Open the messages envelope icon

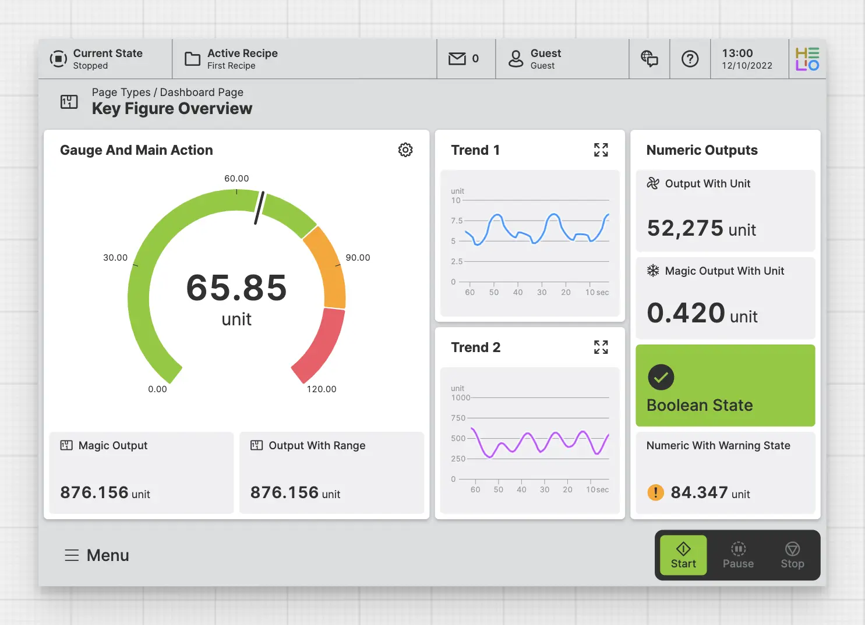(457, 59)
